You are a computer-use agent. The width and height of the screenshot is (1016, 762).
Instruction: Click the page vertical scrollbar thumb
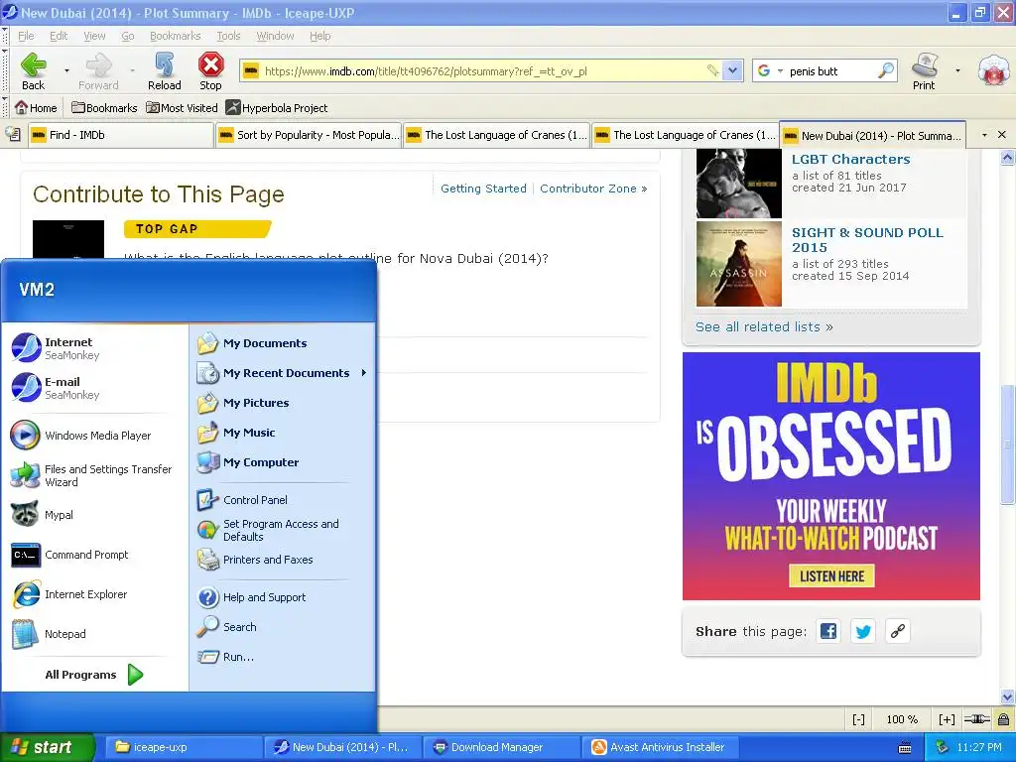tap(1007, 444)
